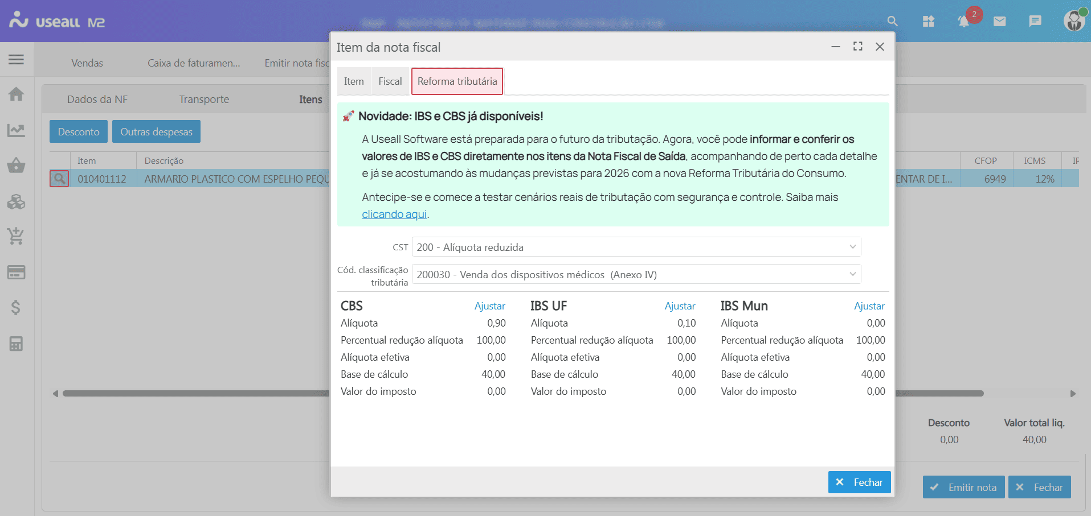The width and height of the screenshot is (1091, 516).
Task: Open the notifications bell with badge
Action: [x=964, y=22]
